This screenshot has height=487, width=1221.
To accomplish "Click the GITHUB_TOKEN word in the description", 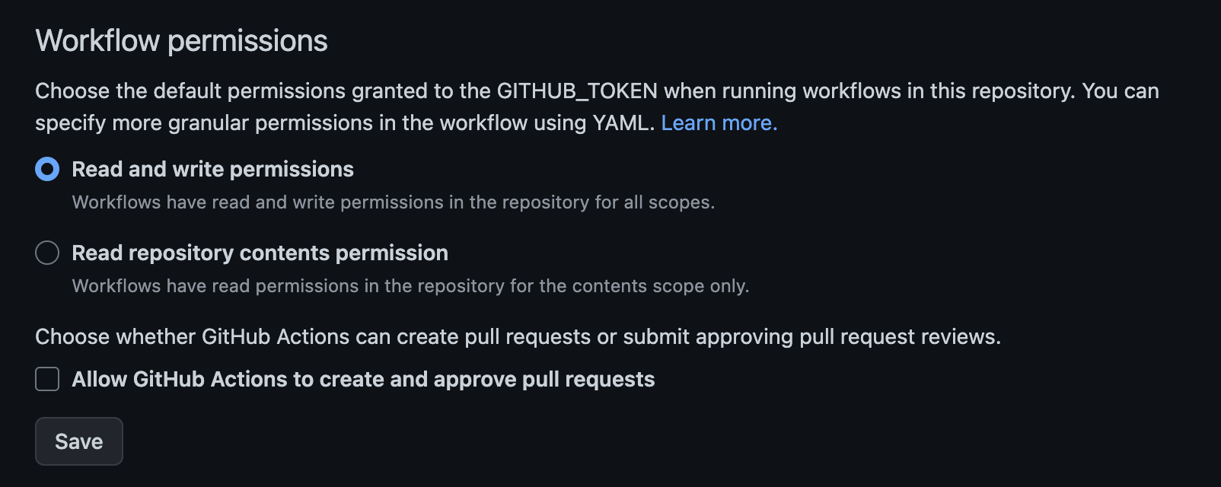I will [577, 91].
